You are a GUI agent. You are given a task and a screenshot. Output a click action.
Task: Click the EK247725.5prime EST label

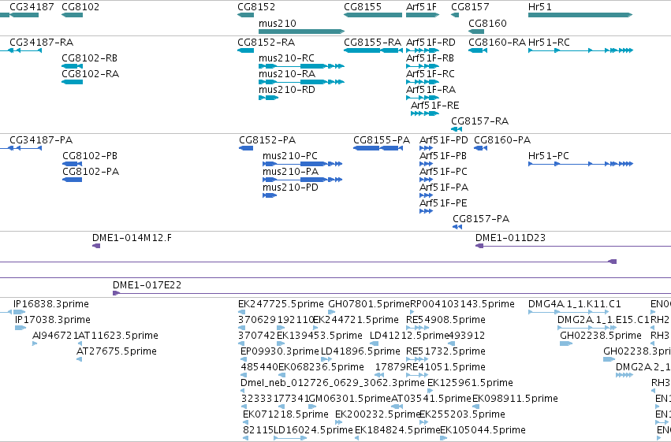click(281, 304)
